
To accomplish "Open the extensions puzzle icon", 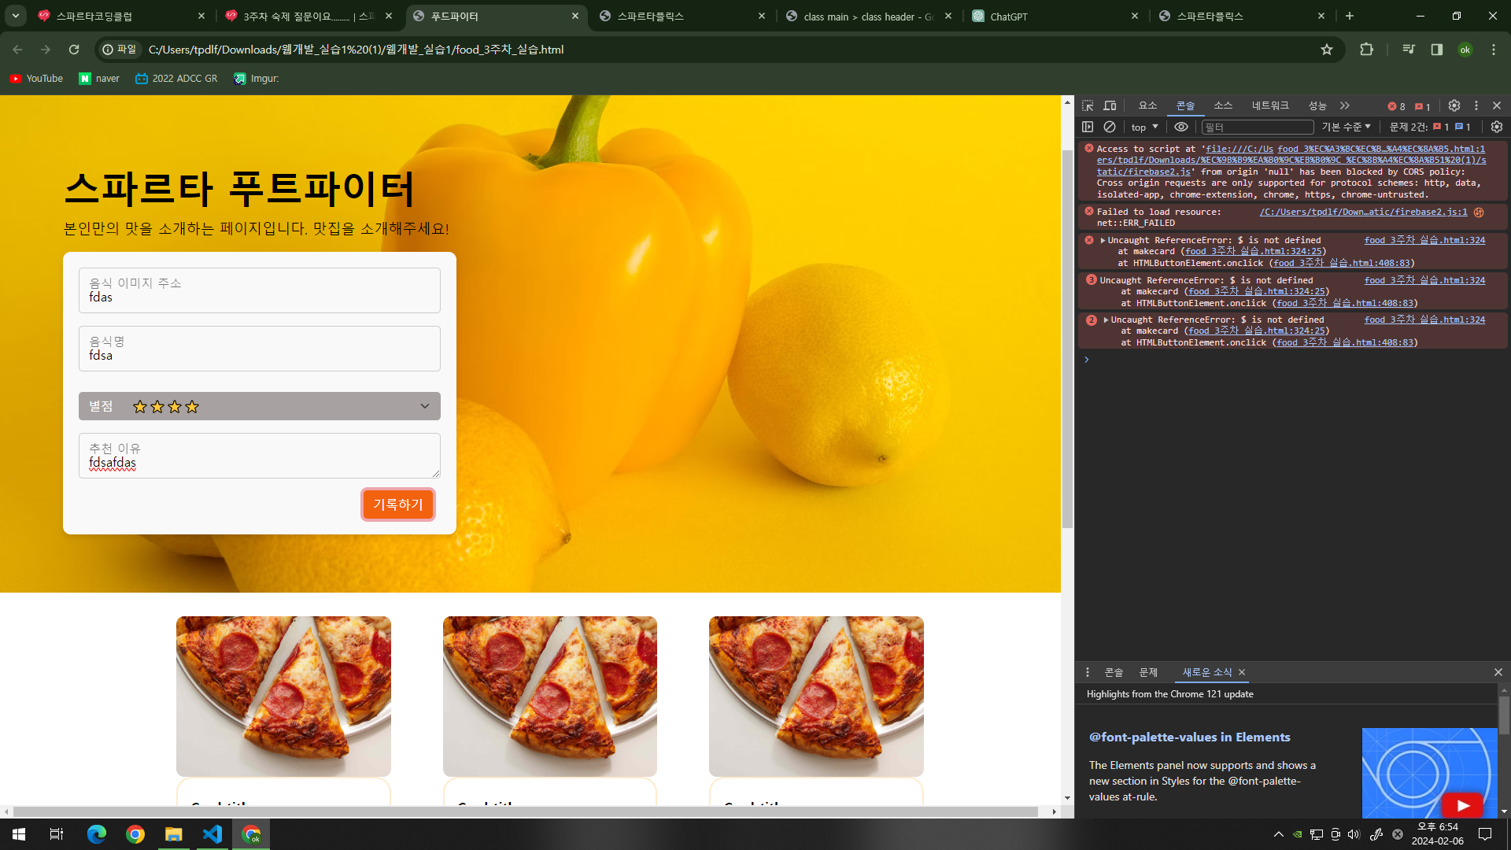I will coord(1366,50).
